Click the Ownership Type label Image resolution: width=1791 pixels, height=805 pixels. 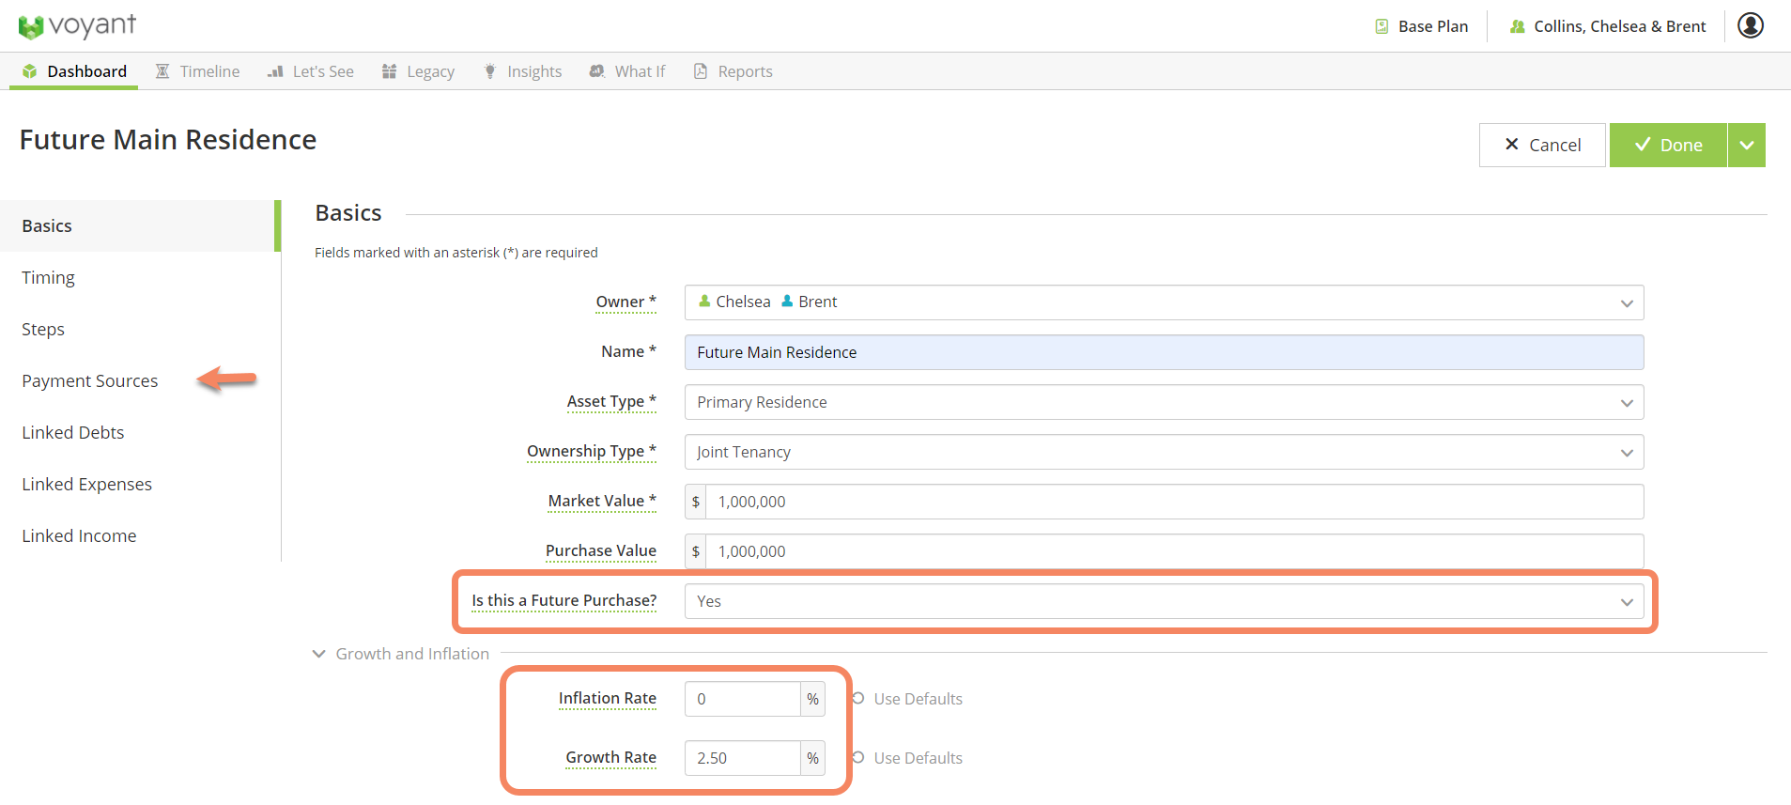coord(592,451)
